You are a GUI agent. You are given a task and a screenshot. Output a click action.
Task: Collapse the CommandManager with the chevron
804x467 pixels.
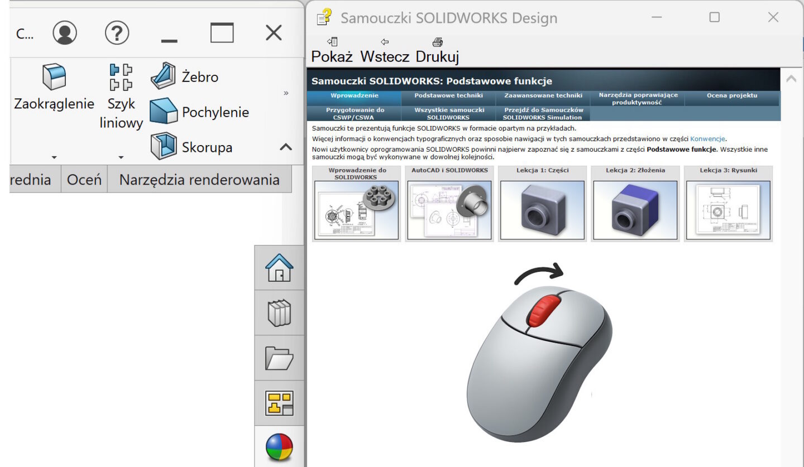pyautogui.click(x=286, y=147)
